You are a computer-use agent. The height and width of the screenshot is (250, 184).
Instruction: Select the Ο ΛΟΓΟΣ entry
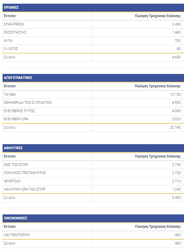coord(11,49)
